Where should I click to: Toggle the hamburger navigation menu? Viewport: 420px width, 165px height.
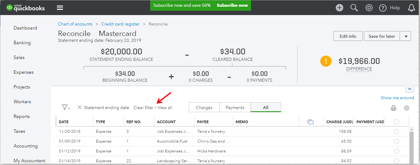click(x=60, y=8)
